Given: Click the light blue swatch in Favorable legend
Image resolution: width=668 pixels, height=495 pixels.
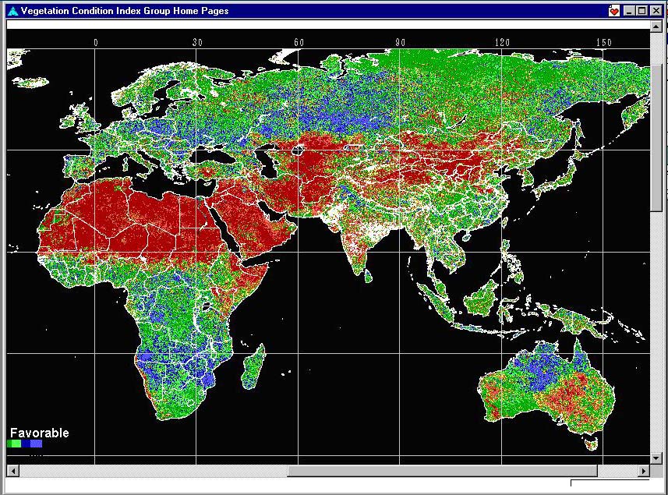Looking at the screenshot, I should point(36,444).
